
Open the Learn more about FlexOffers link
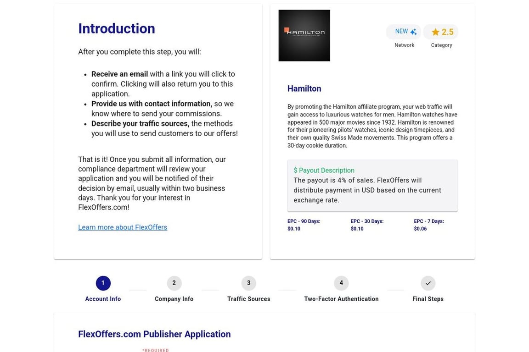tap(123, 227)
